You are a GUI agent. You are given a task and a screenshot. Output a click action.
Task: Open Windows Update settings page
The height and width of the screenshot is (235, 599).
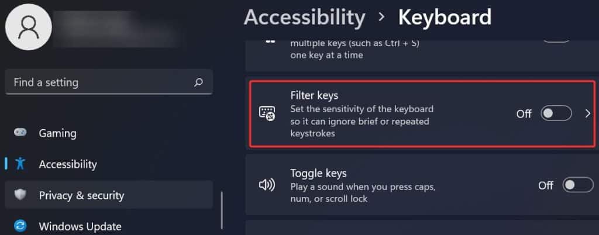coord(80,226)
